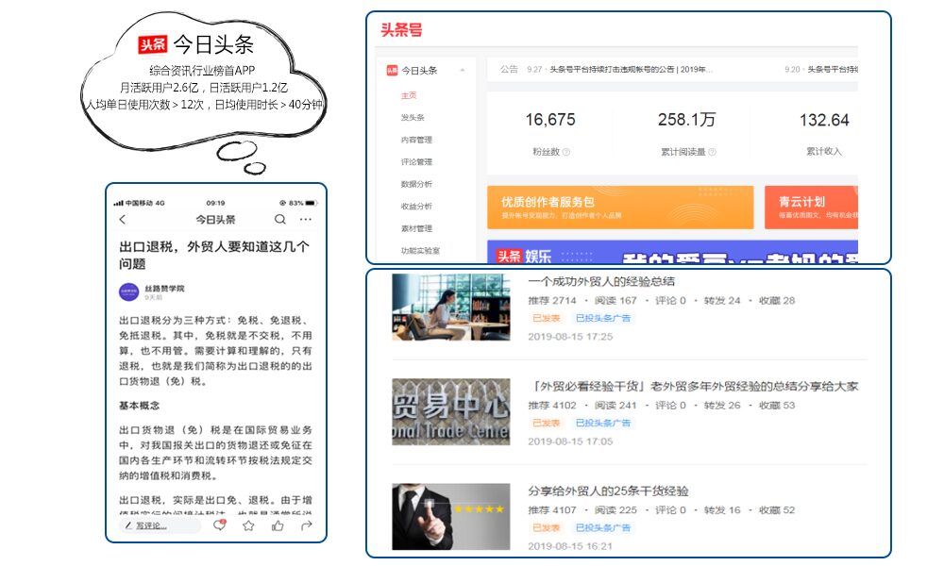The height and width of the screenshot is (566, 944).
Task: Tap the comments bubble icon in bottom bar
Action: pyautogui.click(x=220, y=525)
